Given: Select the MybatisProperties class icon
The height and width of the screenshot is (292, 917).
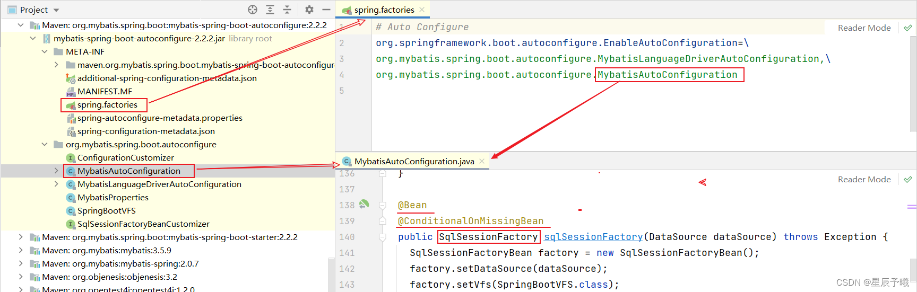Looking at the screenshot, I should pyautogui.click(x=70, y=198).
